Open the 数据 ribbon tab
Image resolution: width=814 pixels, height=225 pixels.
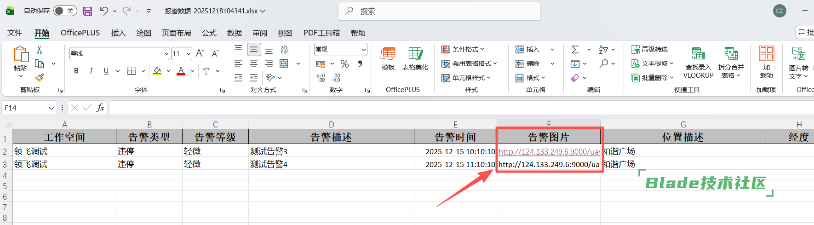pyautogui.click(x=234, y=33)
